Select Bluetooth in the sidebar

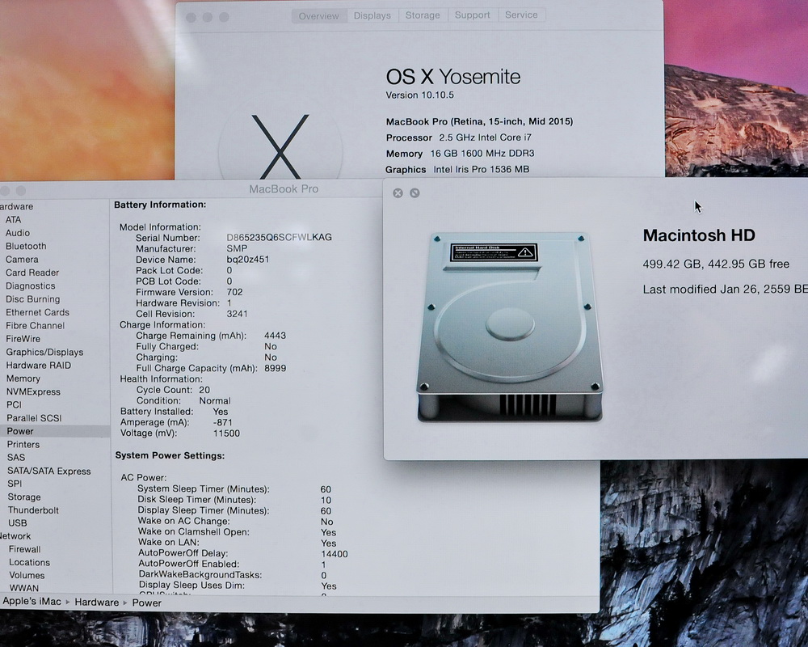pyautogui.click(x=26, y=246)
